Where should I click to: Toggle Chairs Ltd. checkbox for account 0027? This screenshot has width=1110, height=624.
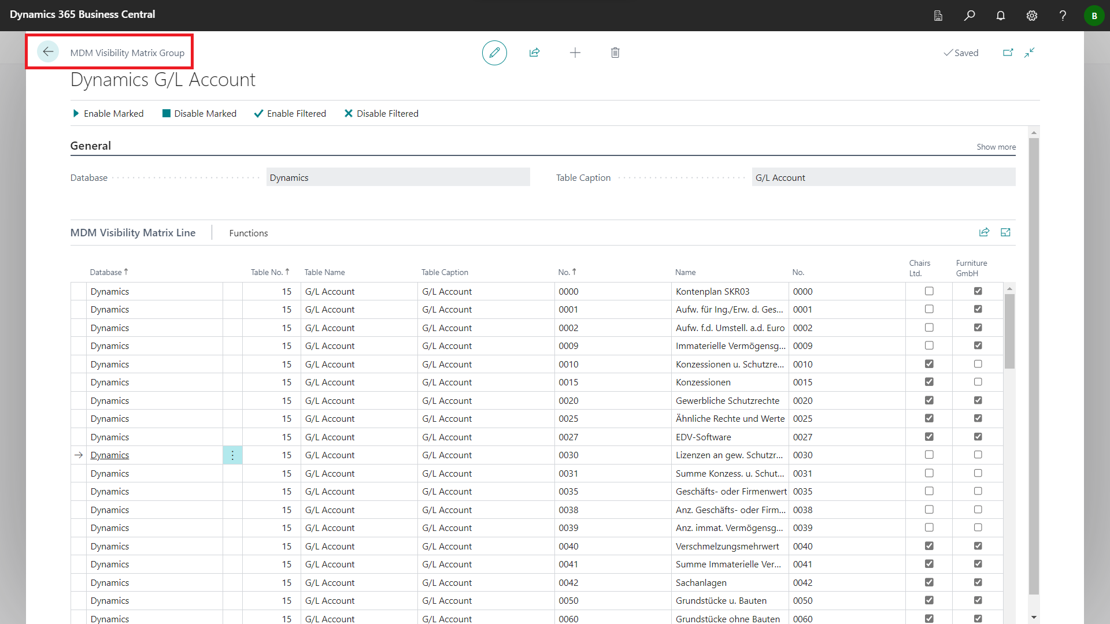coord(929,437)
